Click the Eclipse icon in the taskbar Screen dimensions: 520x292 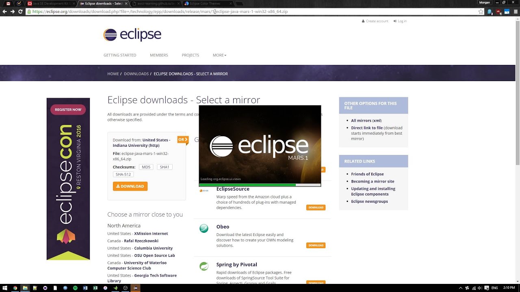(x=135, y=288)
